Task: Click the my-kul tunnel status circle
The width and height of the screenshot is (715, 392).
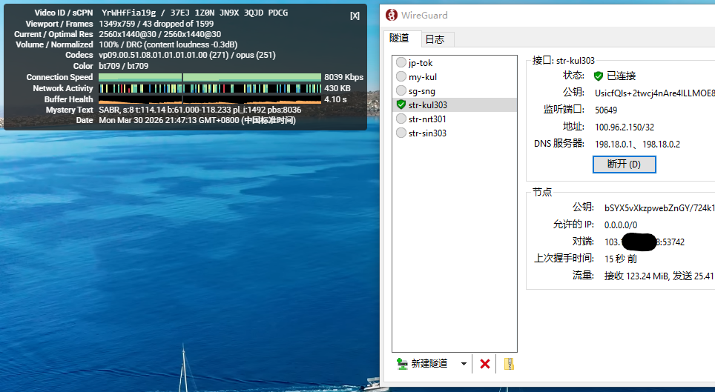Action: coord(401,76)
